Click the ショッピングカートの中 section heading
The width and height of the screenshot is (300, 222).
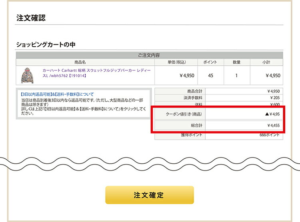coord(46,44)
